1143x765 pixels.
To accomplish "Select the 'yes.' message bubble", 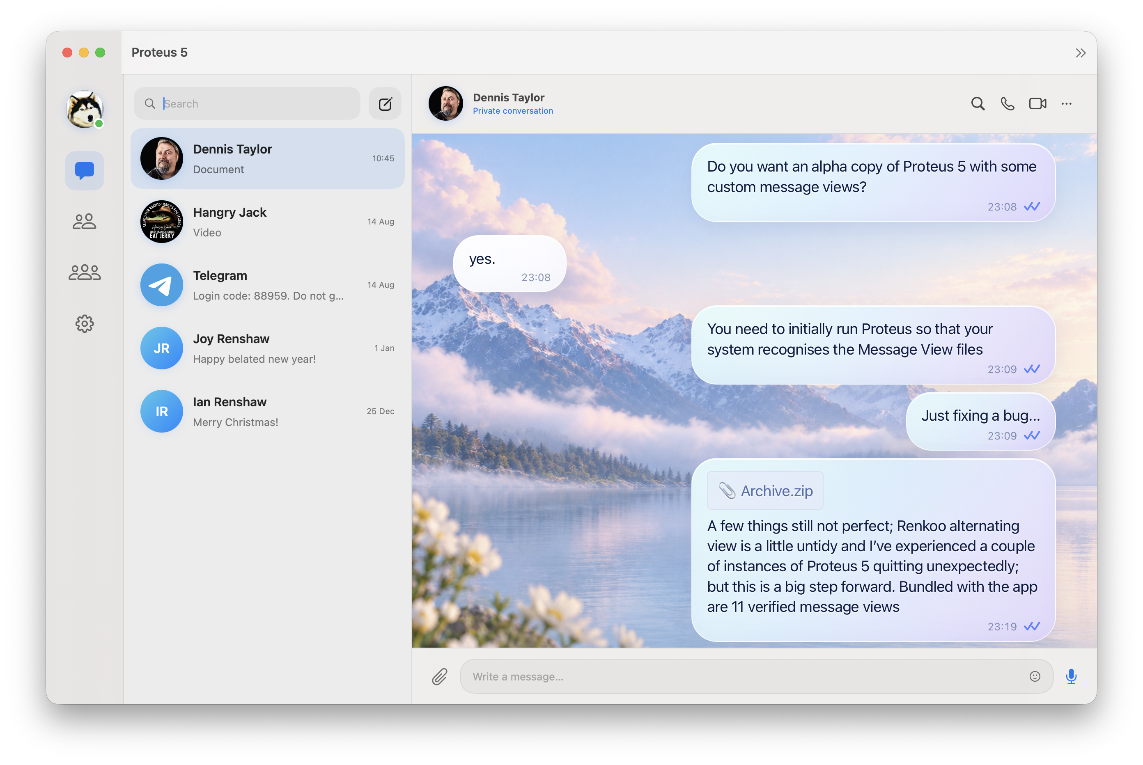I will tap(510, 264).
